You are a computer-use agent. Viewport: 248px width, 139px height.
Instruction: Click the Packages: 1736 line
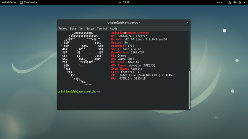pos(123,46)
